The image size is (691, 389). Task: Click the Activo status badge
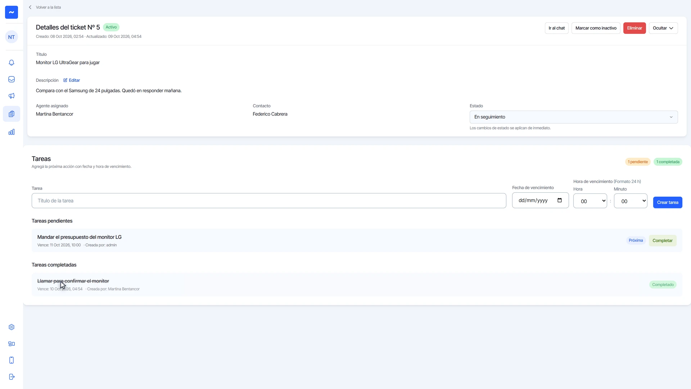(111, 27)
